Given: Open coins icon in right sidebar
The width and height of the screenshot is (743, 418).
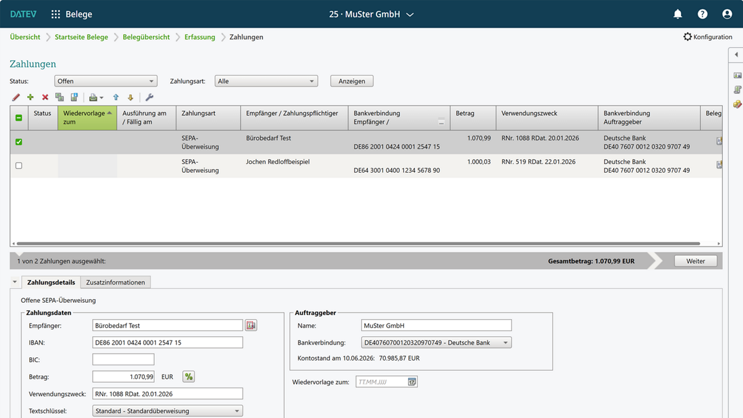Looking at the screenshot, I should [737, 104].
